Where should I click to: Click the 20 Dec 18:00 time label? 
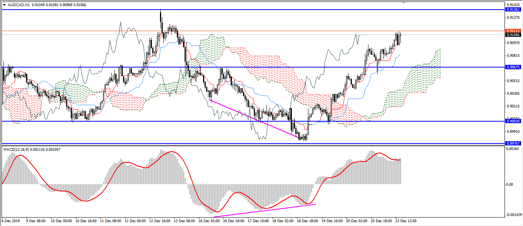(x=381, y=221)
